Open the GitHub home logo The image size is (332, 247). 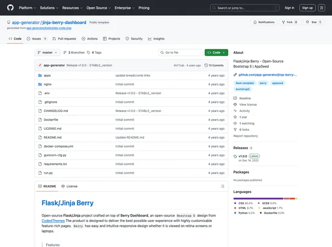point(10,8)
